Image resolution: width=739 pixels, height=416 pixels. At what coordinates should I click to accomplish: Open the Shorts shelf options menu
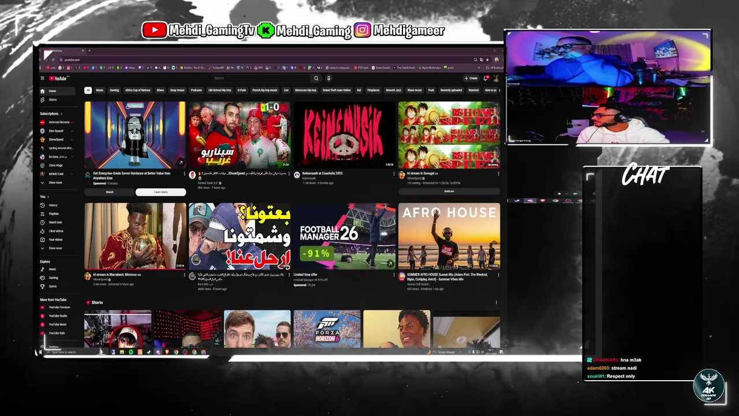tap(497, 302)
